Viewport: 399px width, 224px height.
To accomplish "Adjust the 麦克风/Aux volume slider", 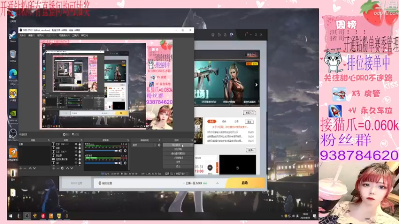I will [101, 151].
